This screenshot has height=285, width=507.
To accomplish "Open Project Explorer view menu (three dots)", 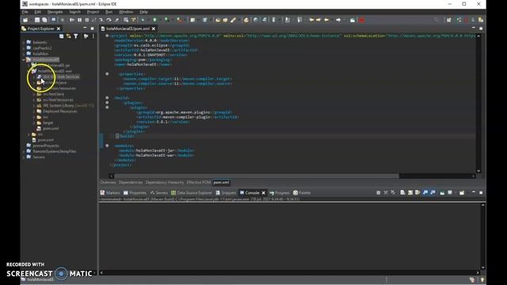I will (x=93, y=36).
